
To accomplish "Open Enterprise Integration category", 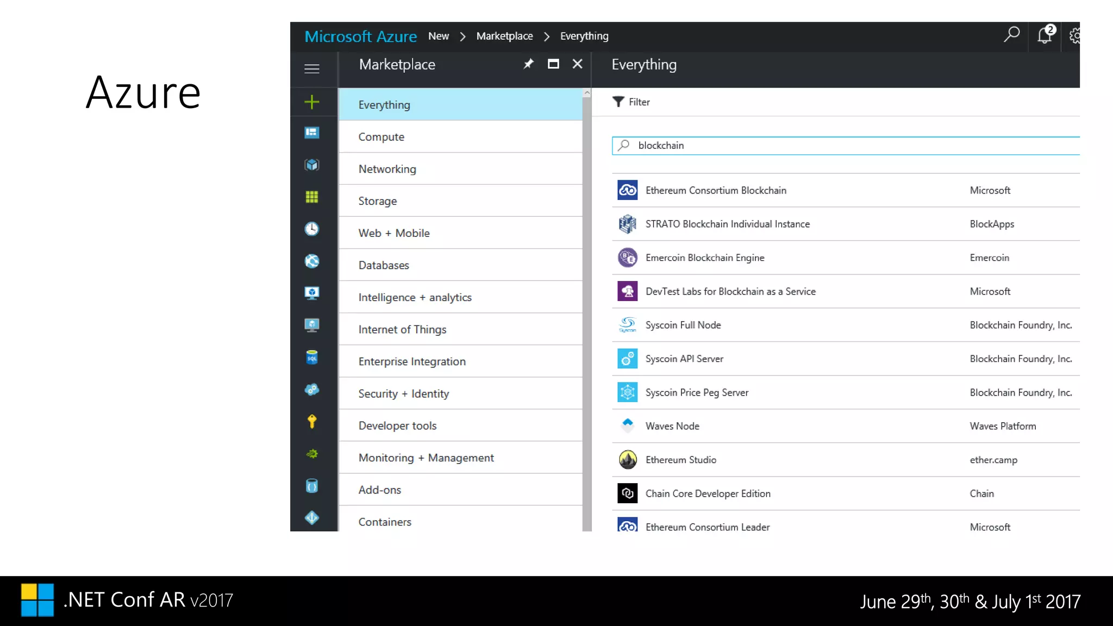I will pyautogui.click(x=460, y=361).
